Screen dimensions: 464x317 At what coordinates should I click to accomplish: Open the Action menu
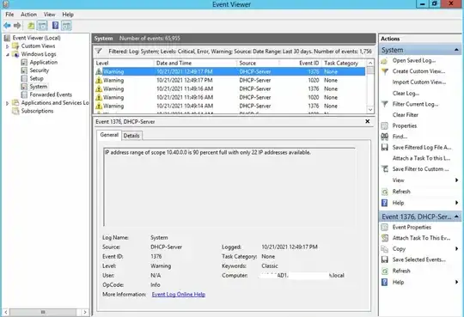click(28, 15)
